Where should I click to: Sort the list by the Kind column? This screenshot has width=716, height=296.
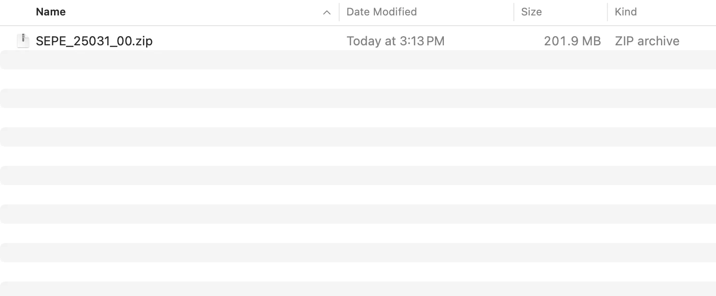pyautogui.click(x=625, y=12)
